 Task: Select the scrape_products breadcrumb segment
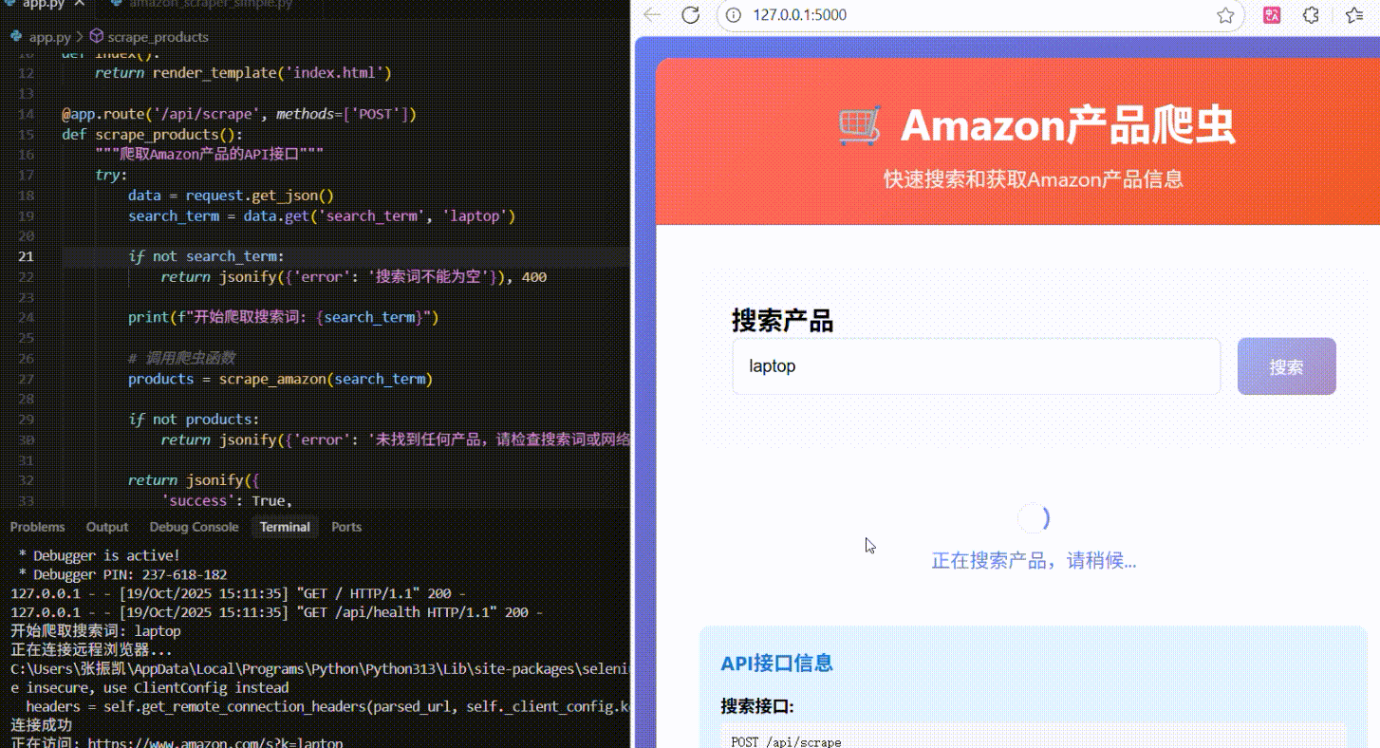coord(158,37)
